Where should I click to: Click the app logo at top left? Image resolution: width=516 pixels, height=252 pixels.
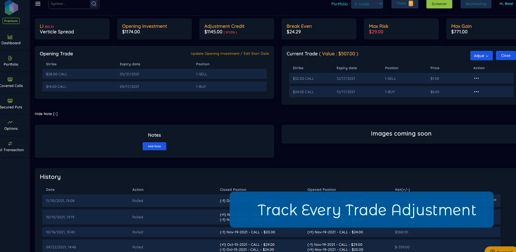click(11, 8)
